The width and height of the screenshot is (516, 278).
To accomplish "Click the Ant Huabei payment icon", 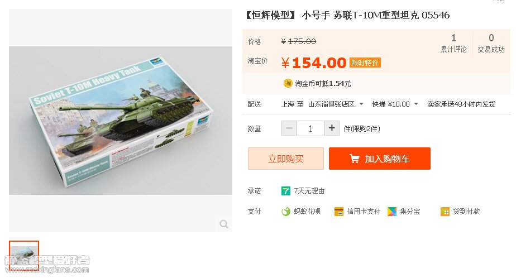I will pyautogui.click(x=286, y=212).
